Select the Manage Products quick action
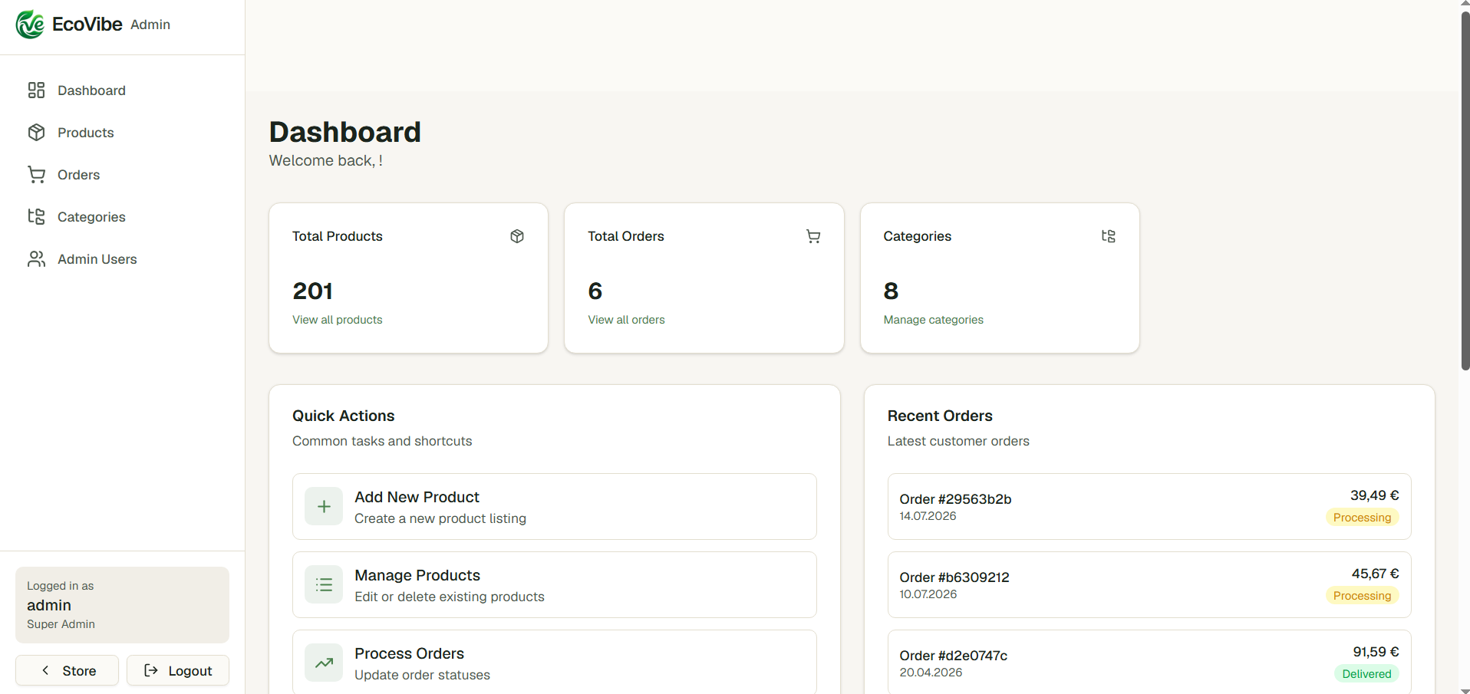 pyautogui.click(x=555, y=585)
